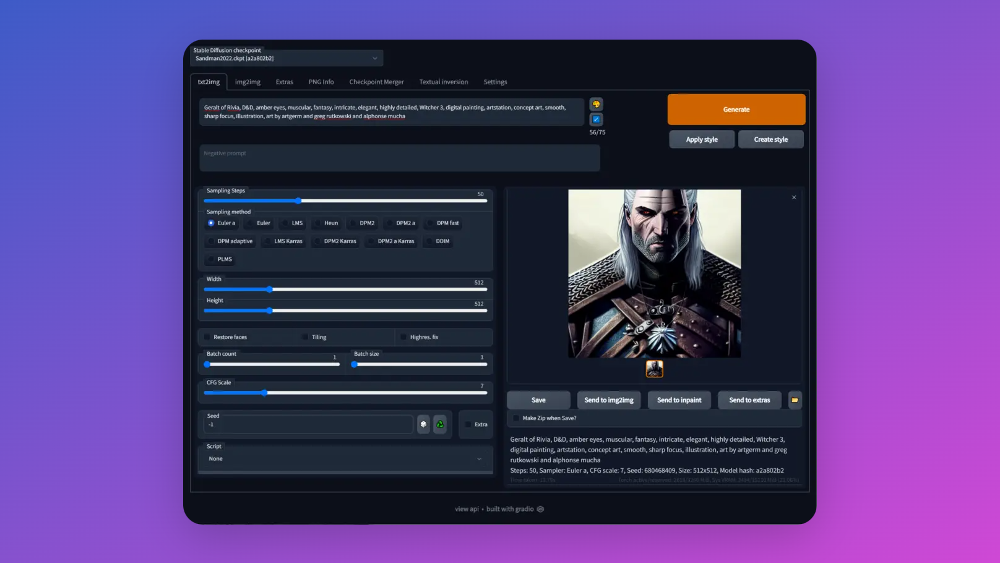This screenshot has height=563, width=1000.
Task: Enable the Tiling checkbox
Action: tap(305, 337)
